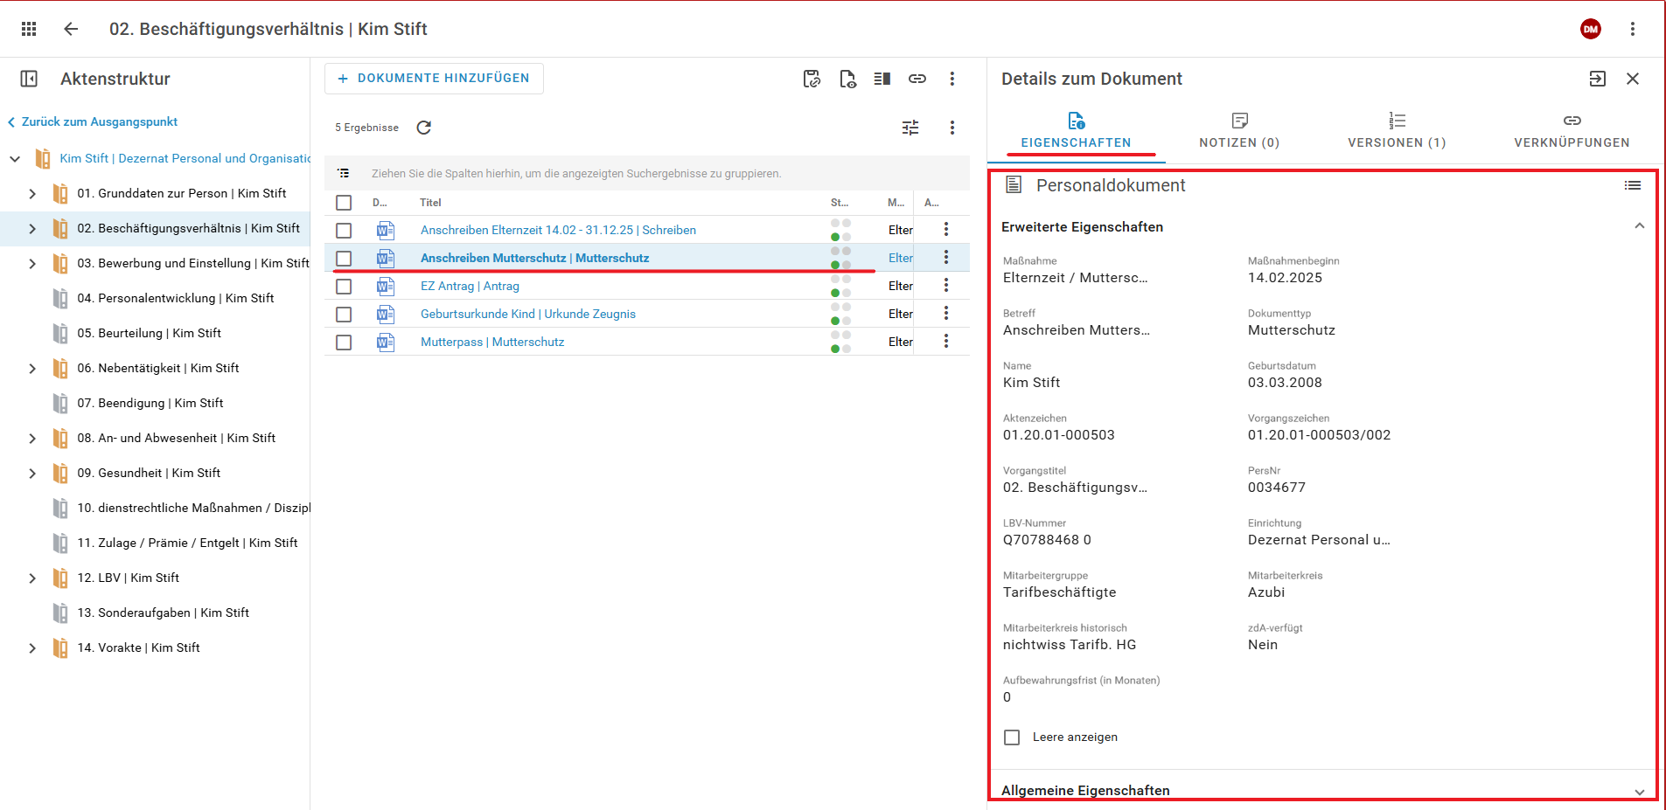
Task: Open row menu for Geburtsurkunde Kind
Action: 945,314
